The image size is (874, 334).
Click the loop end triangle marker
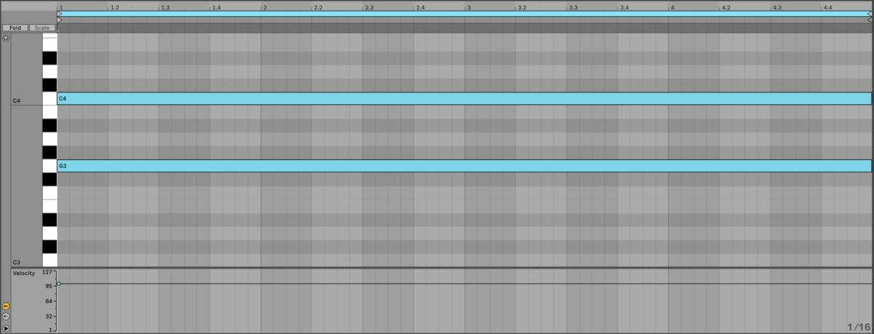(x=868, y=14)
